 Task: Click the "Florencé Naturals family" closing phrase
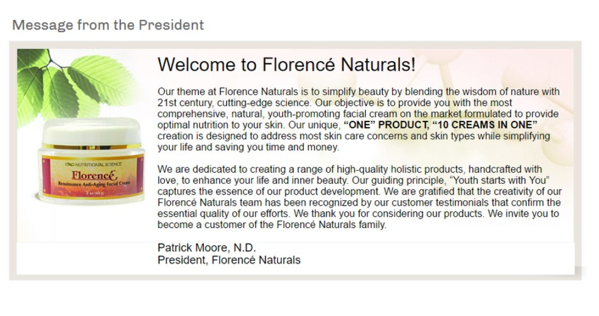point(331,224)
